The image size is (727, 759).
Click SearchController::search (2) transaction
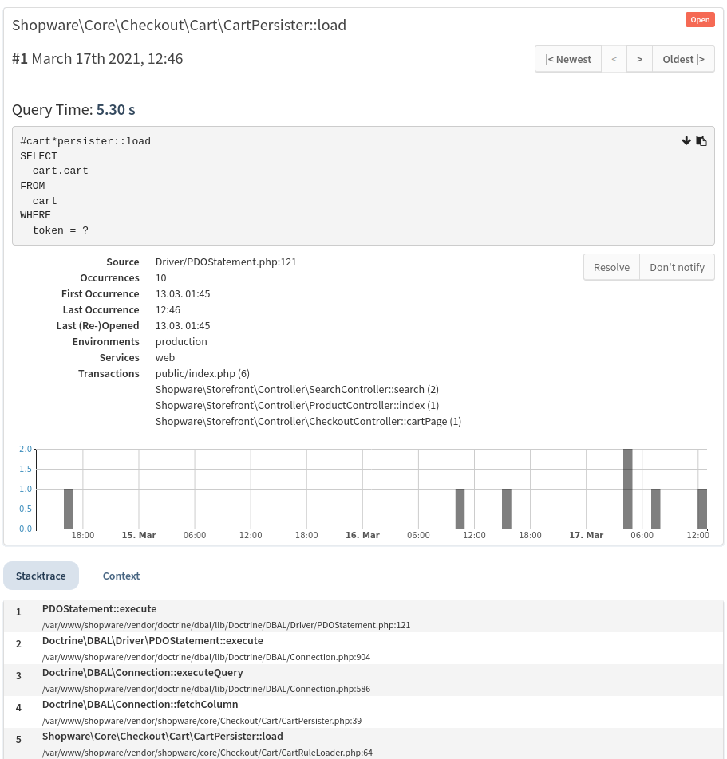click(297, 389)
